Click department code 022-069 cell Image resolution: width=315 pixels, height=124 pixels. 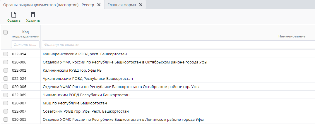pyautogui.click(x=18, y=95)
